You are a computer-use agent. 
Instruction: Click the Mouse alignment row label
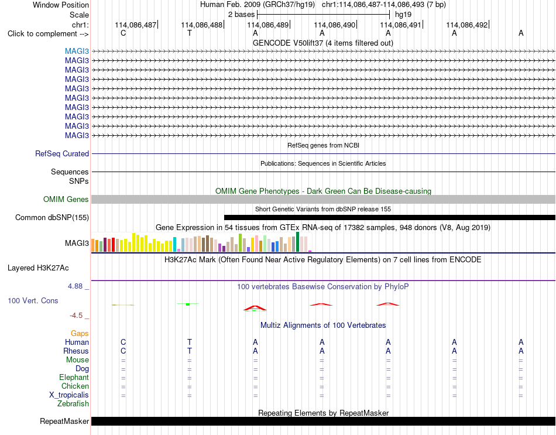77,360
